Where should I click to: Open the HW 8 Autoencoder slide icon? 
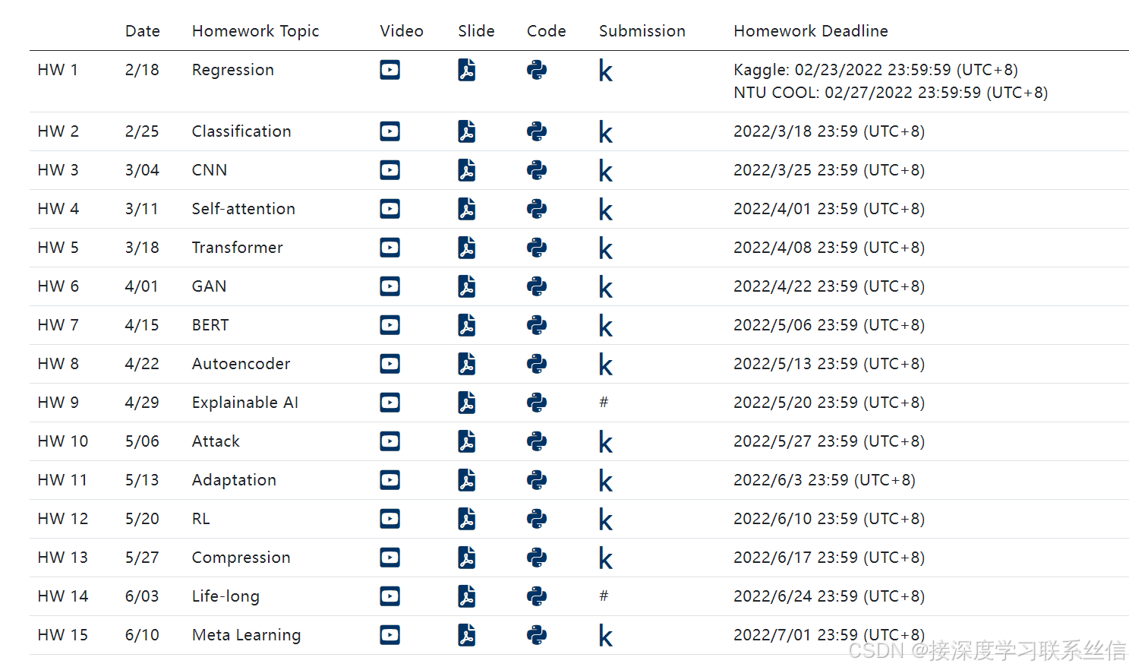[467, 364]
